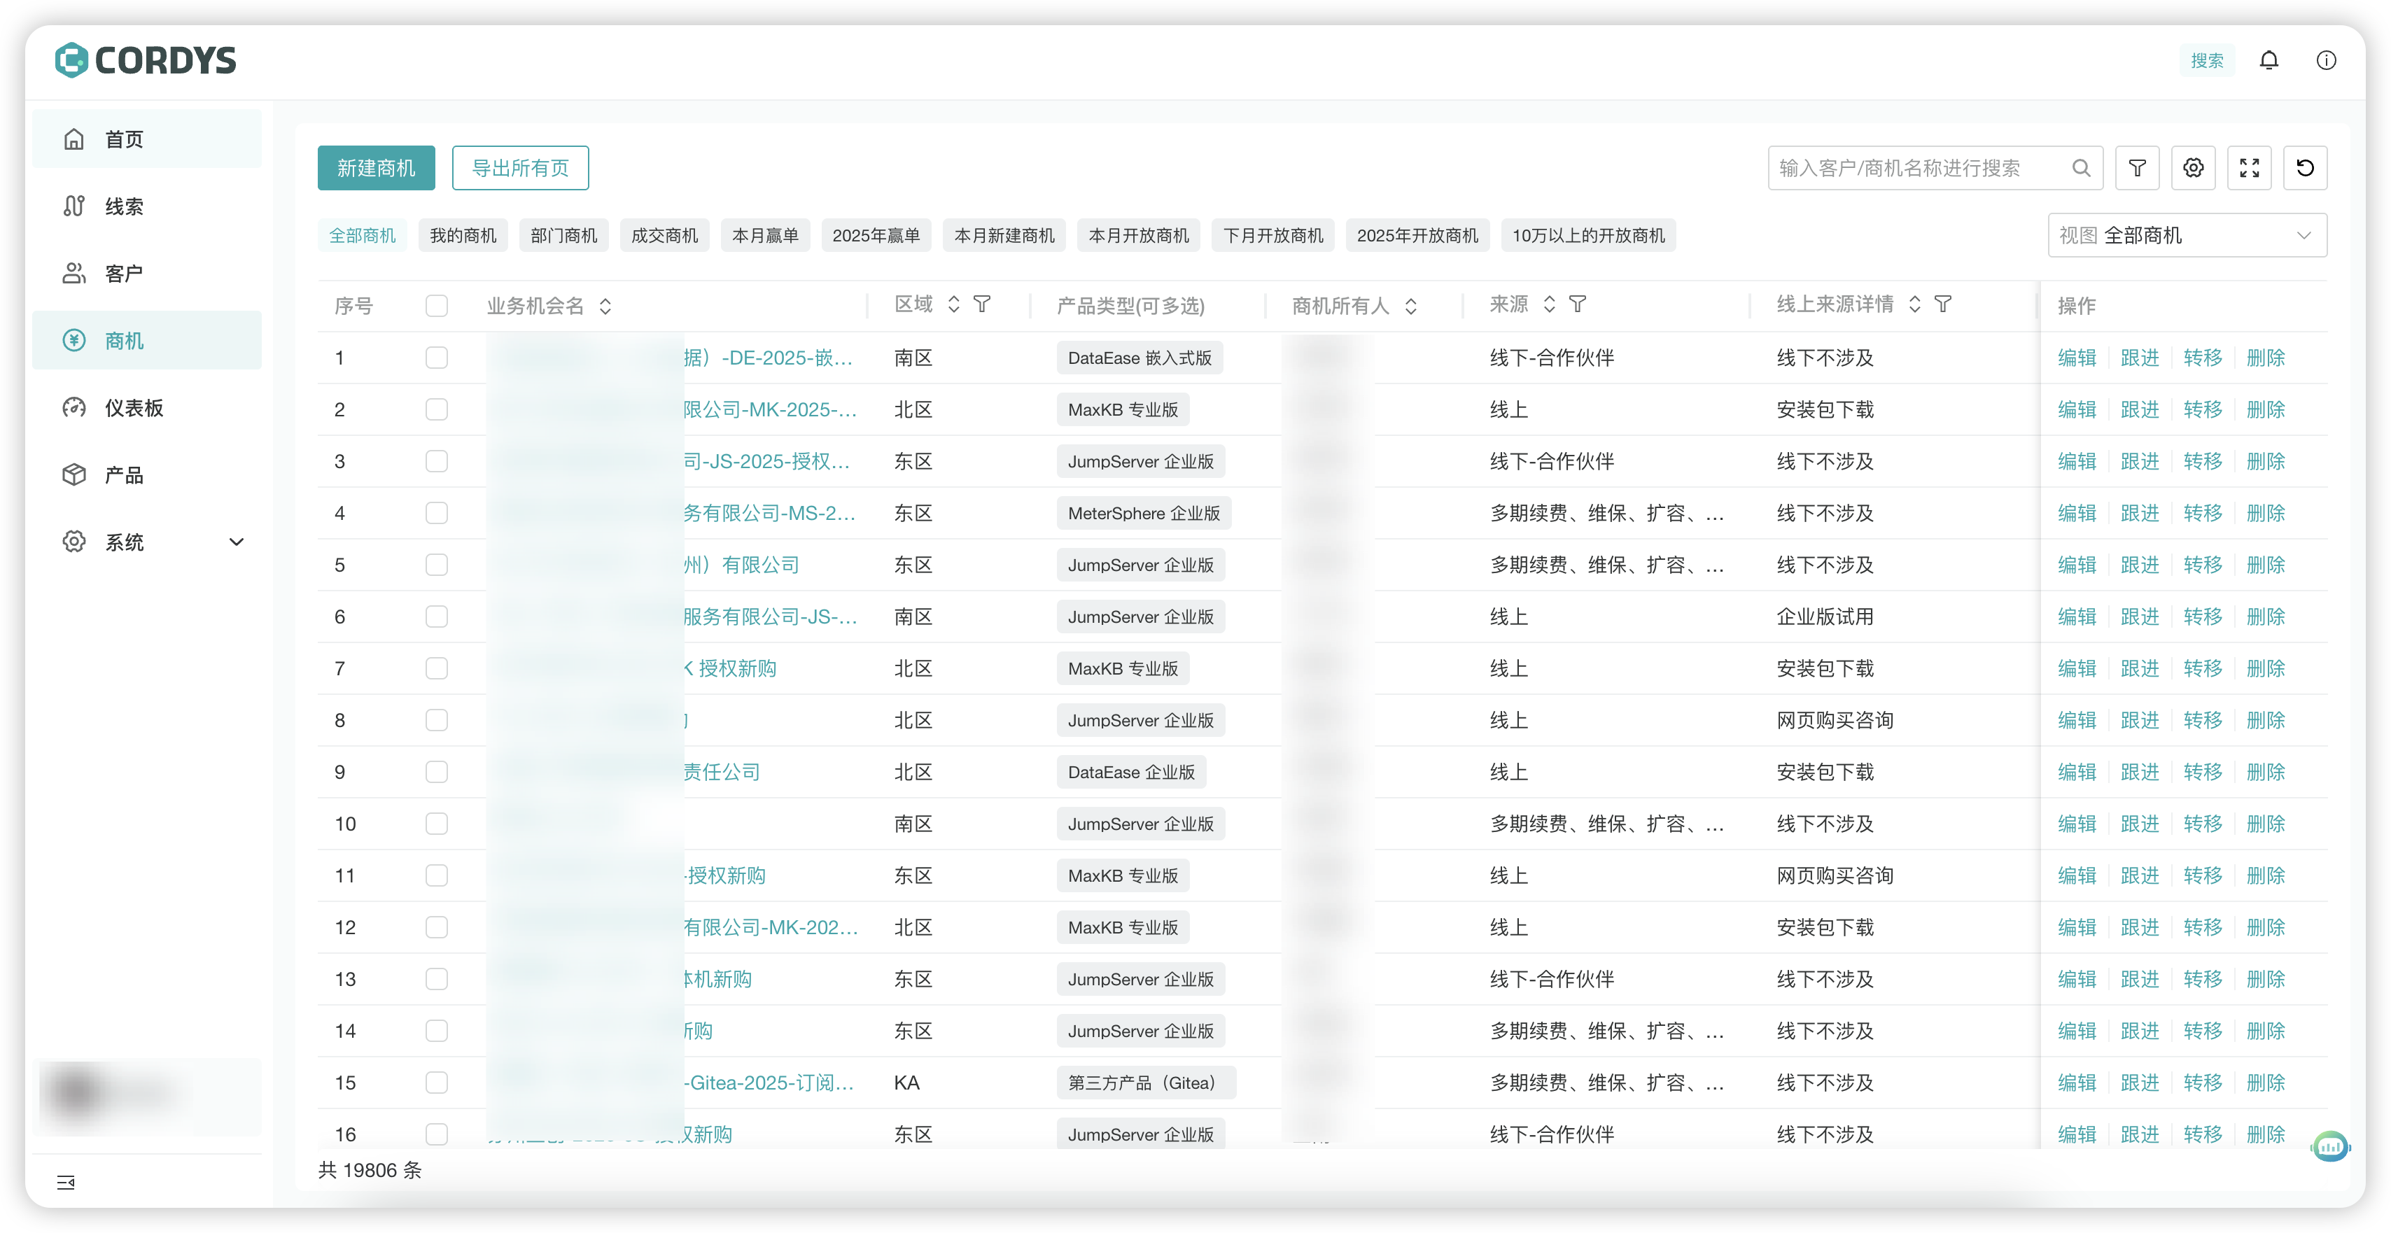Click the advanced filter funnel button
The width and height of the screenshot is (2391, 1233).
pyautogui.click(x=2137, y=168)
